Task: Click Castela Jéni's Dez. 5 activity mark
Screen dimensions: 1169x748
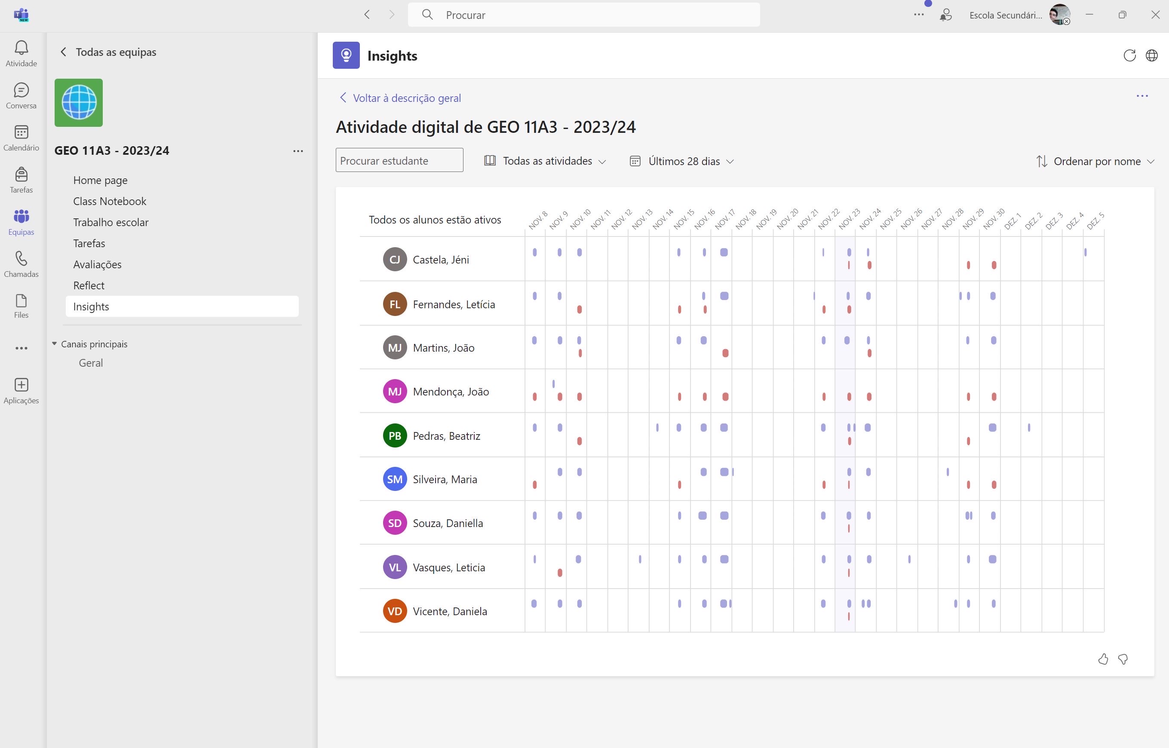Action: coord(1085,252)
